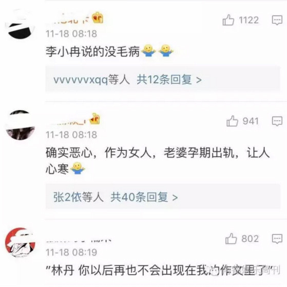Image resolution: width=287 pixels, height=287 pixels.
Task: Like the comment with 802 likes
Action: point(231,239)
